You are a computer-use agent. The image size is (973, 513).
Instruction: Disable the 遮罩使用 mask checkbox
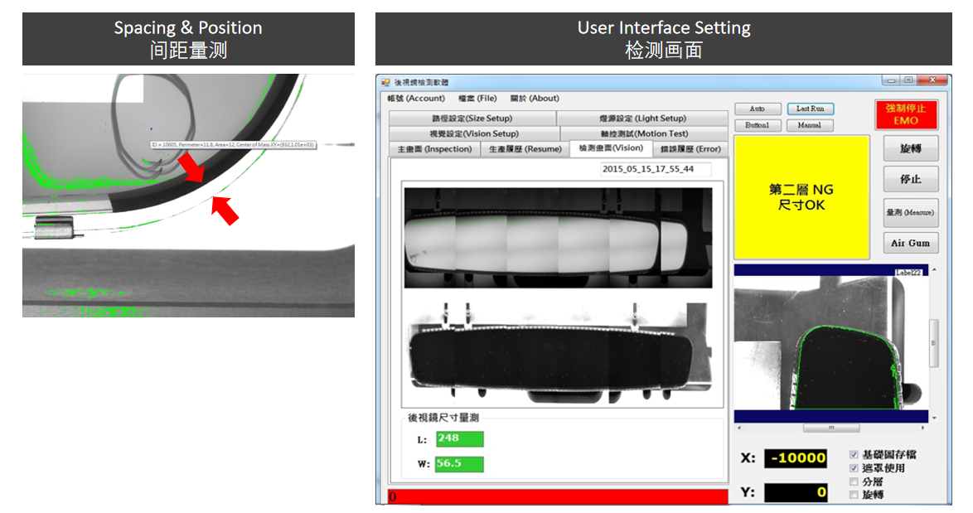[854, 468]
